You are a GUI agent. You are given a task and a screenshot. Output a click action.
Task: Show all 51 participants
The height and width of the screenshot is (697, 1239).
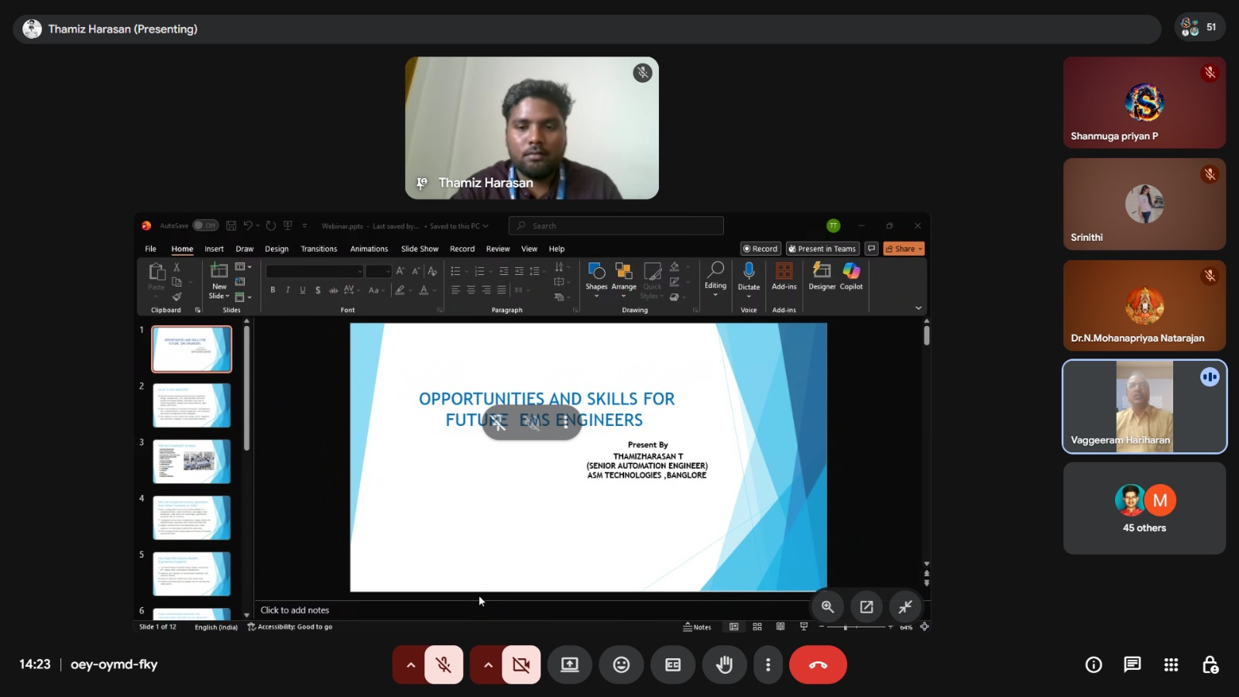pyautogui.click(x=1200, y=27)
